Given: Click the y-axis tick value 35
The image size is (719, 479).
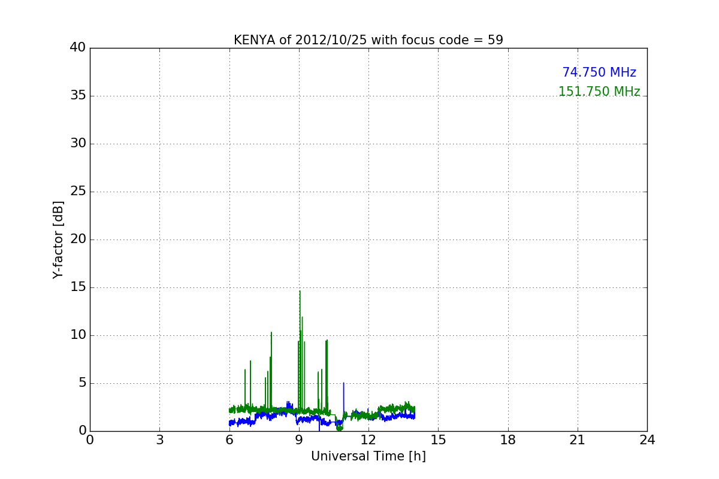Looking at the screenshot, I should pos(78,96).
